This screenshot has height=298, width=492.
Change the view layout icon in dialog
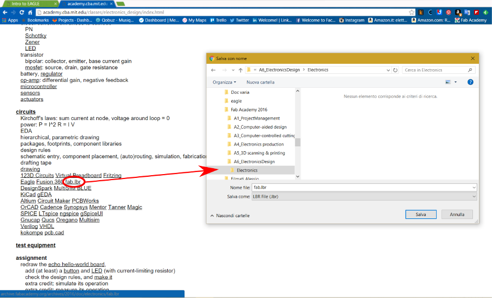[x=448, y=82]
